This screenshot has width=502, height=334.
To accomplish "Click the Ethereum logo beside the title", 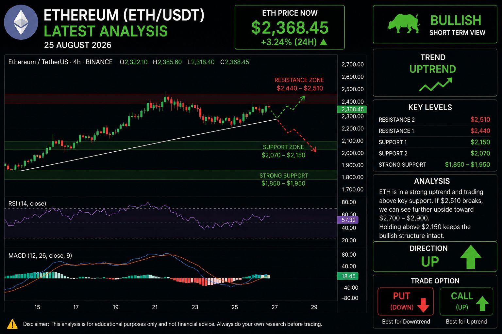I will (x=21, y=22).
